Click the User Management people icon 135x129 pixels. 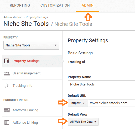click(x=7, y=74)
